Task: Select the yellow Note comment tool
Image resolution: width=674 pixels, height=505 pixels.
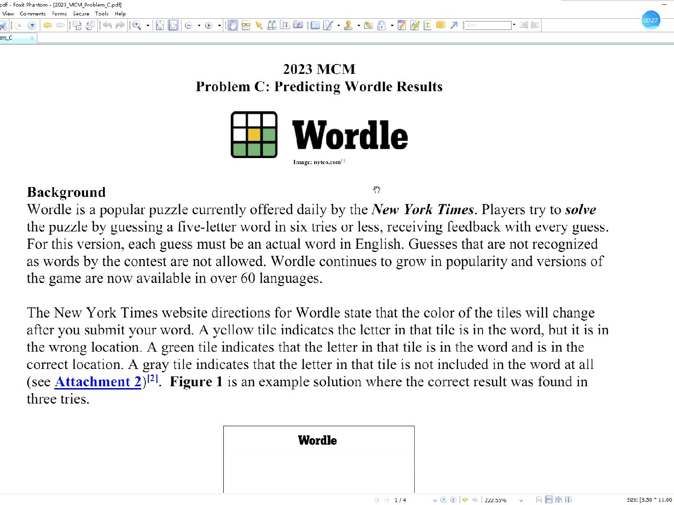Action: pos(440,25)
